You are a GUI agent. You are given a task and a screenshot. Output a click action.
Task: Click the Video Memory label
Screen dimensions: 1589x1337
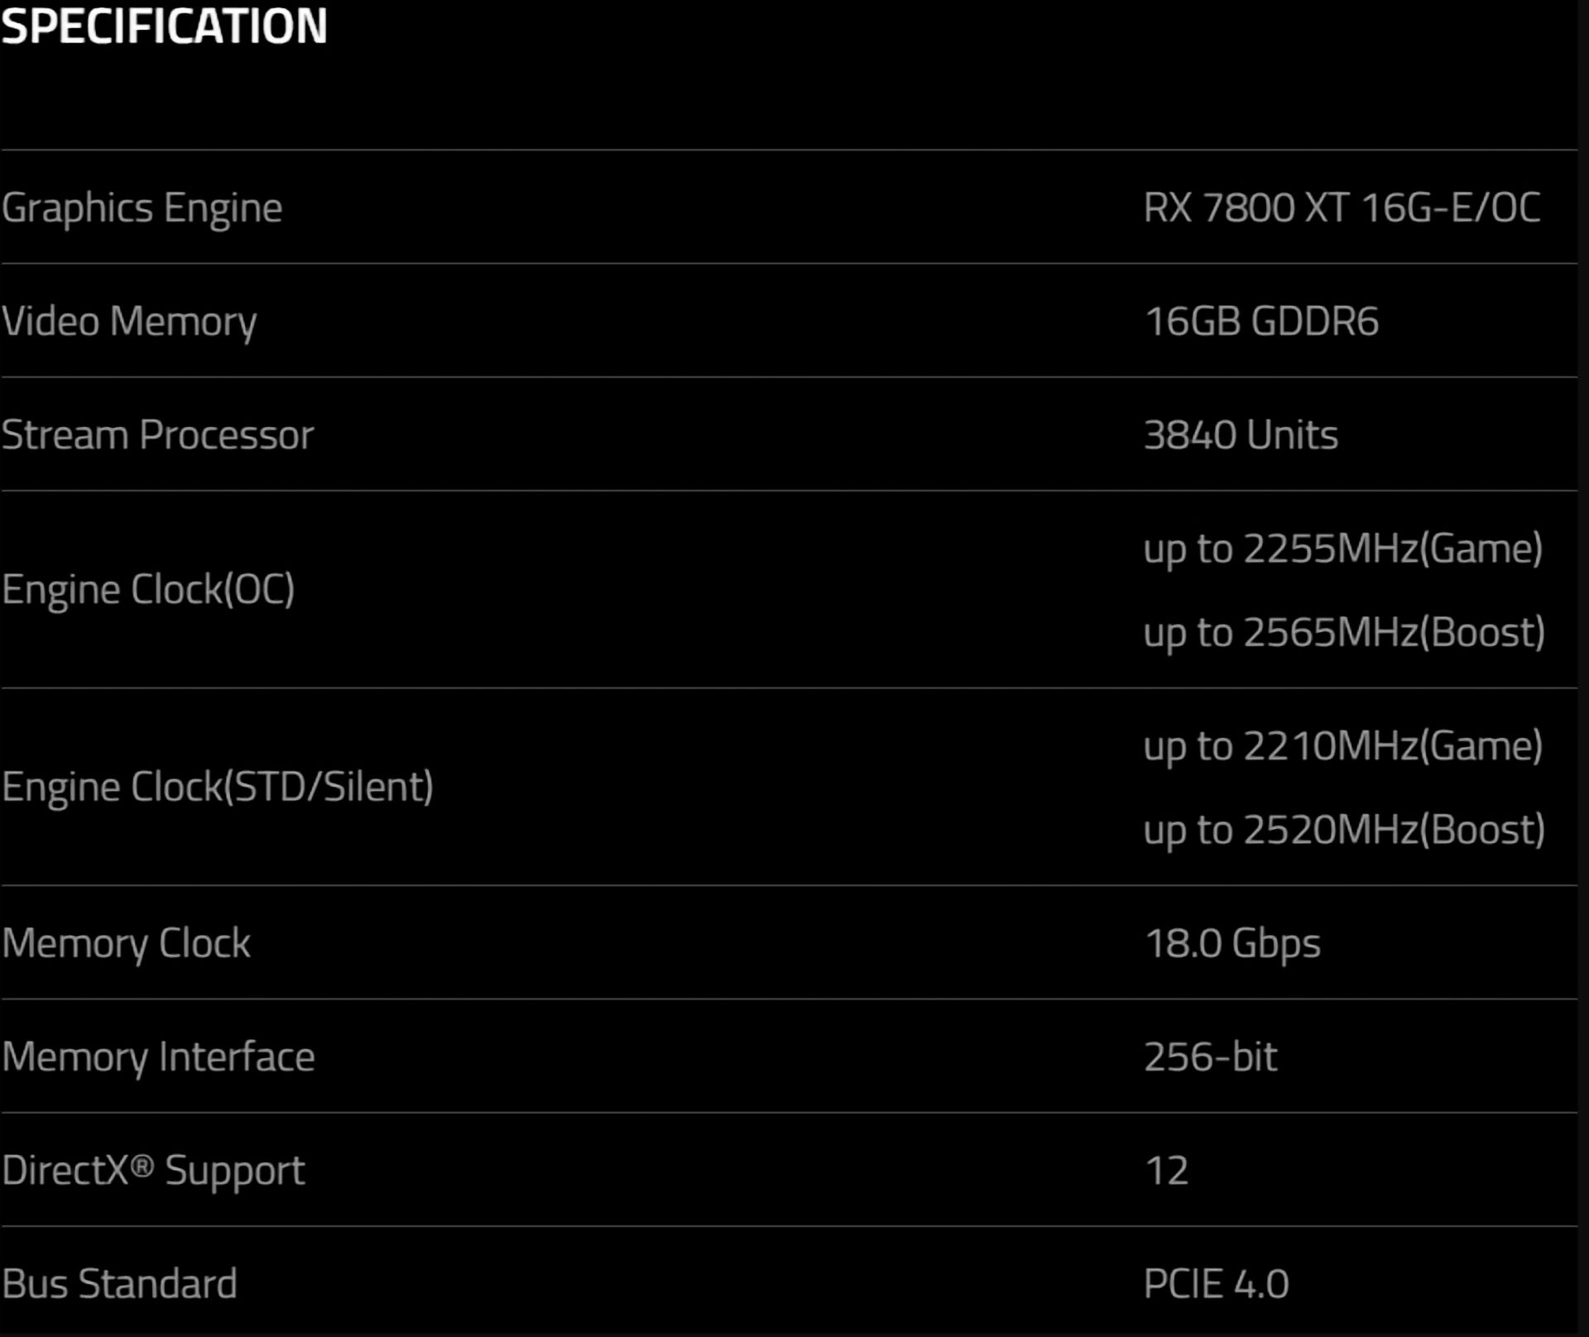point(129,321)
